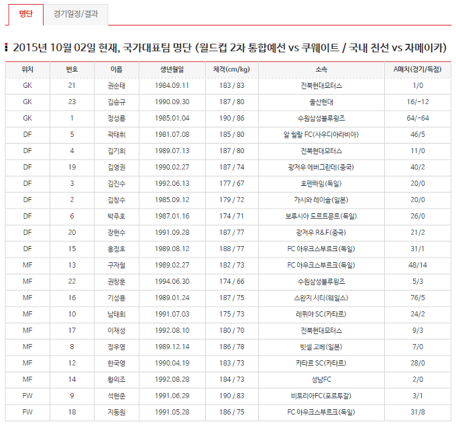456x424 pixels.
Task: Click club 스완지 시티(웨일스)
Action: [321, 298]
